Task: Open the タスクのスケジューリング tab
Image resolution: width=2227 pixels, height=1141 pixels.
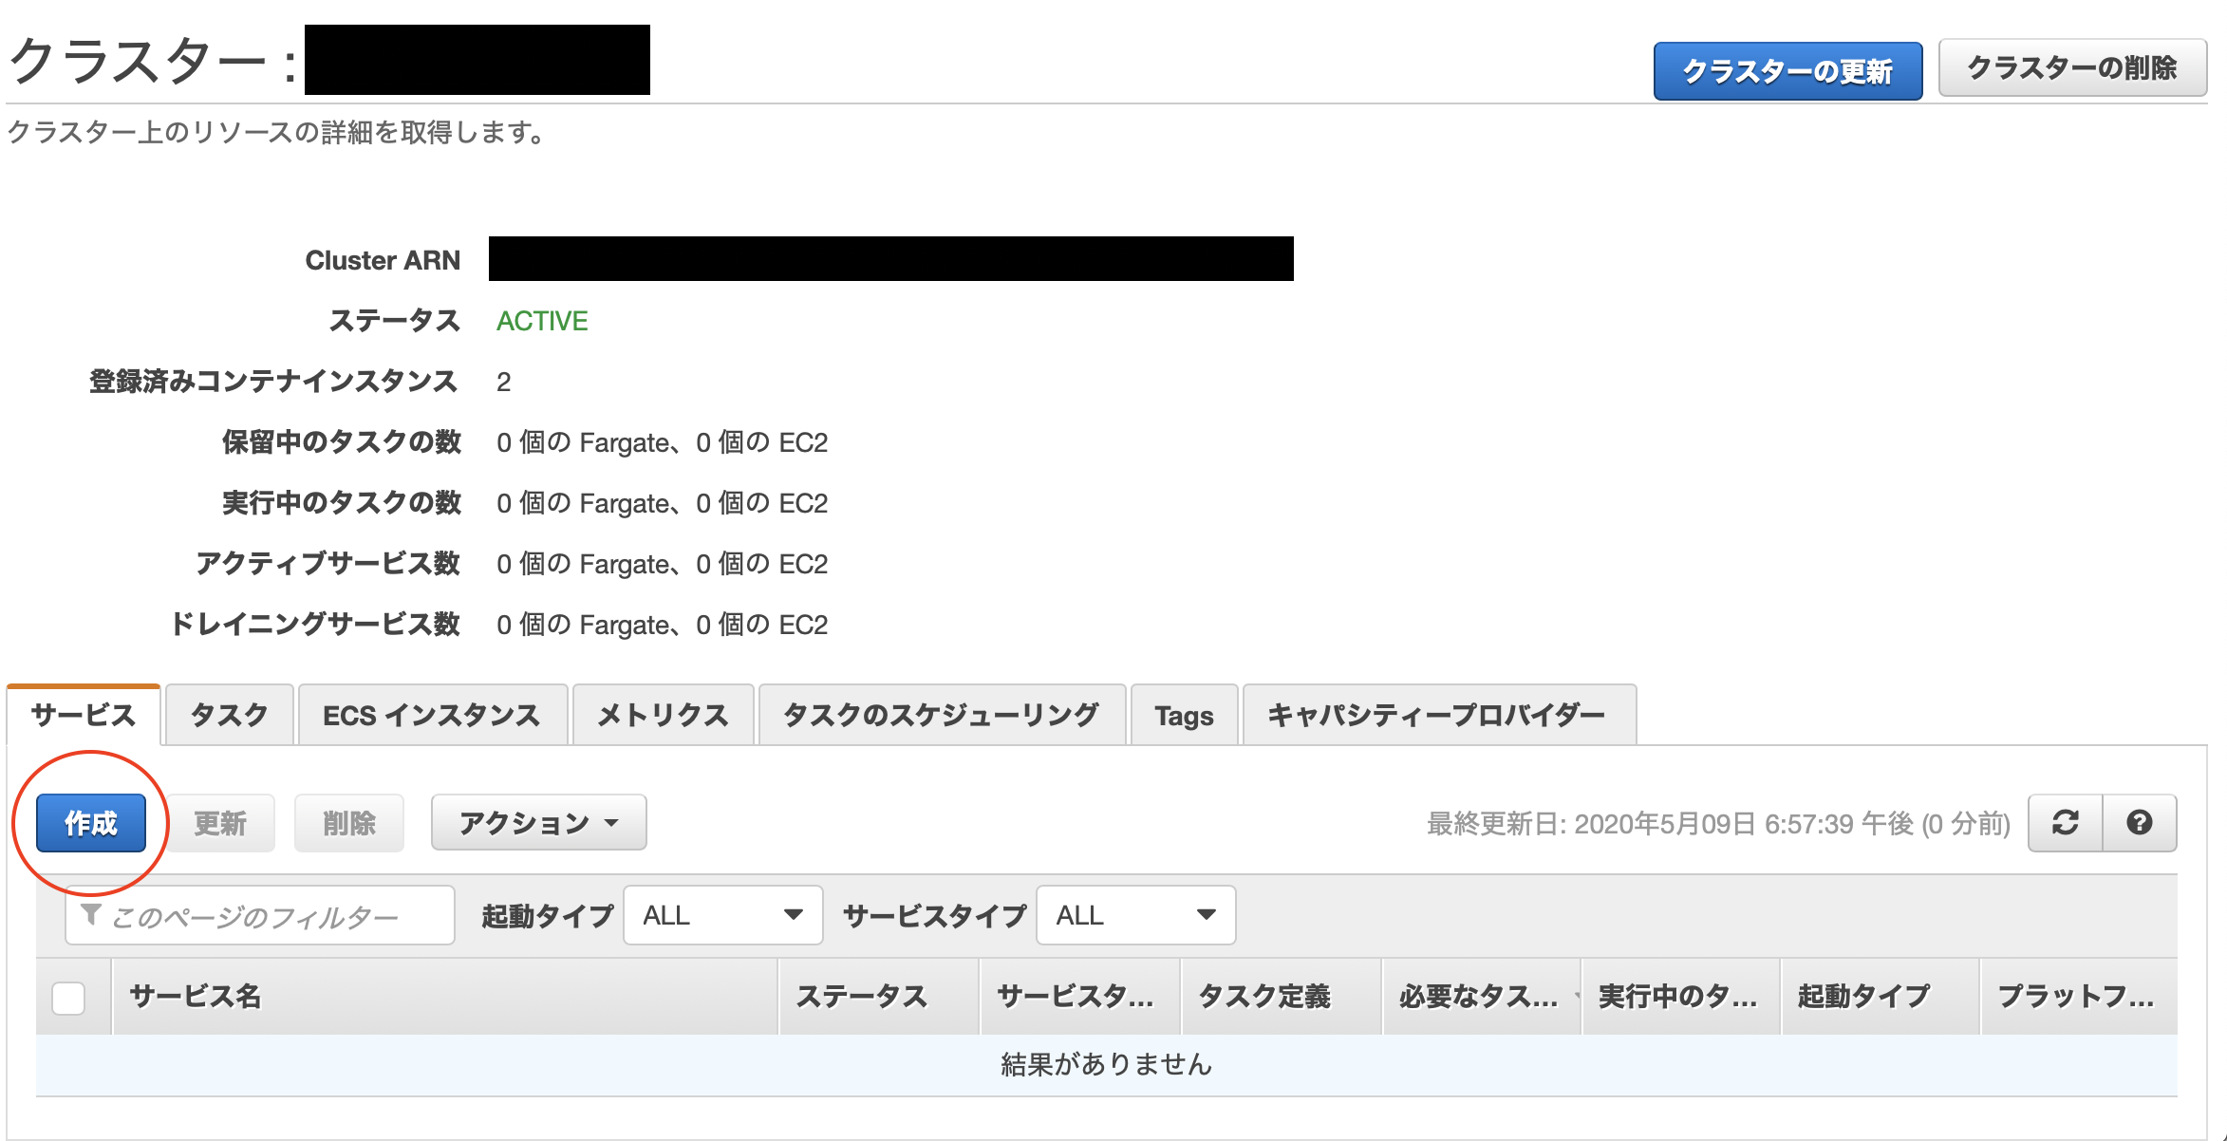Action: coord(941,715)
